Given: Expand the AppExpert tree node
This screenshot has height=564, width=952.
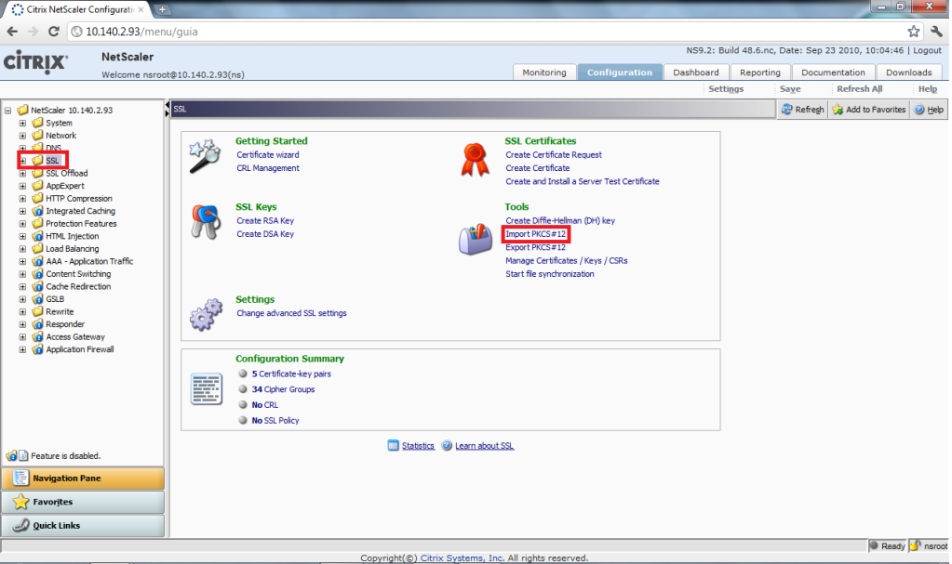Looking at the screenshot, I should (x=22, y=186).
